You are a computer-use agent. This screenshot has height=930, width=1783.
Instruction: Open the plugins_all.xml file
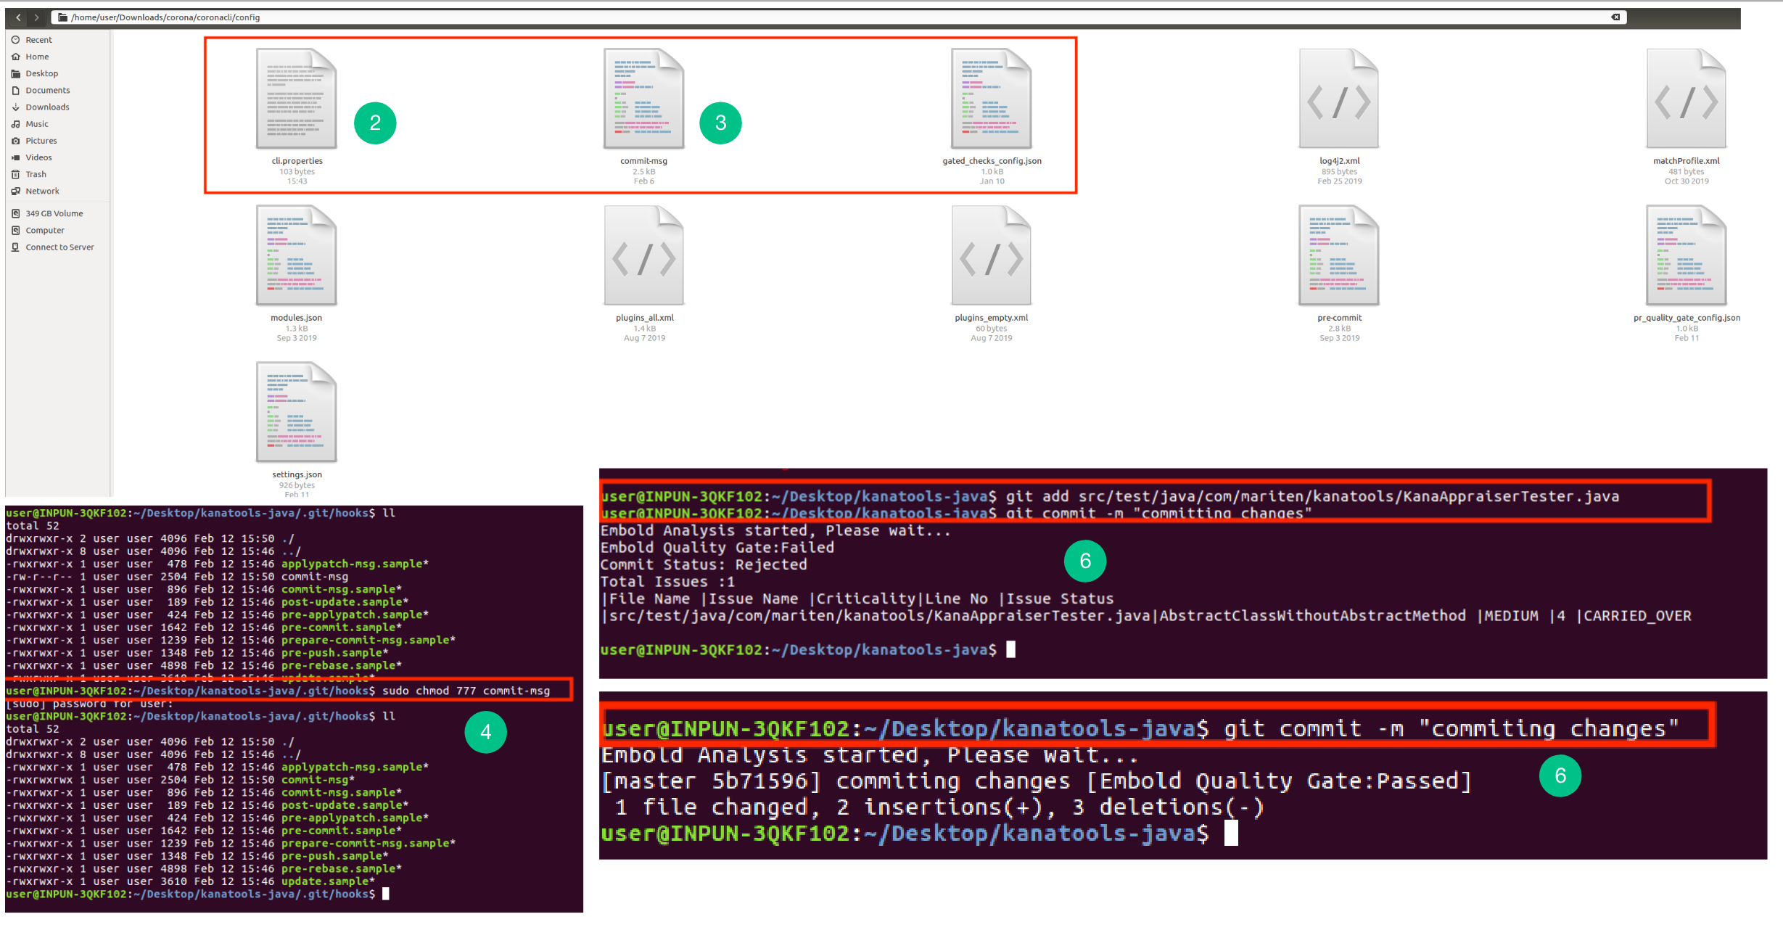(x=643, y=255)
